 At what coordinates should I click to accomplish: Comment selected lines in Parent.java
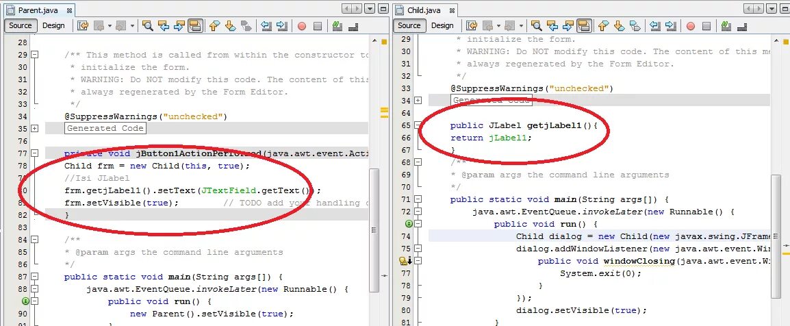pyautogui.click(x=337, y=26)
